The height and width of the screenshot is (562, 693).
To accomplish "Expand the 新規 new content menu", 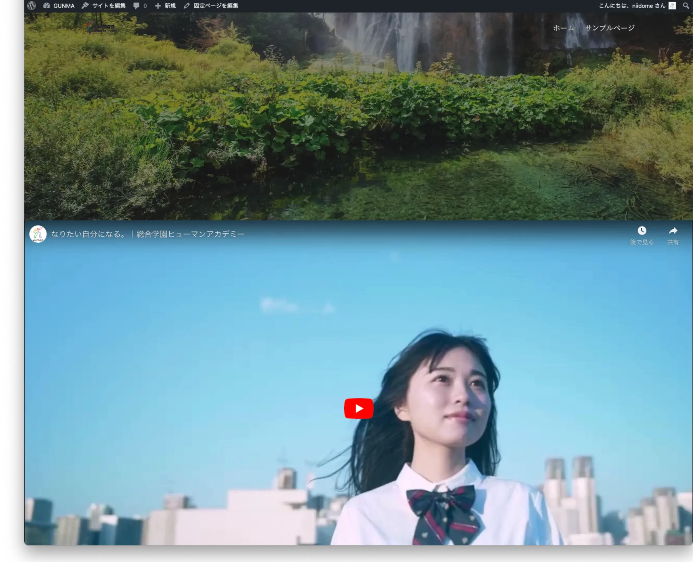I will point(170,5).
